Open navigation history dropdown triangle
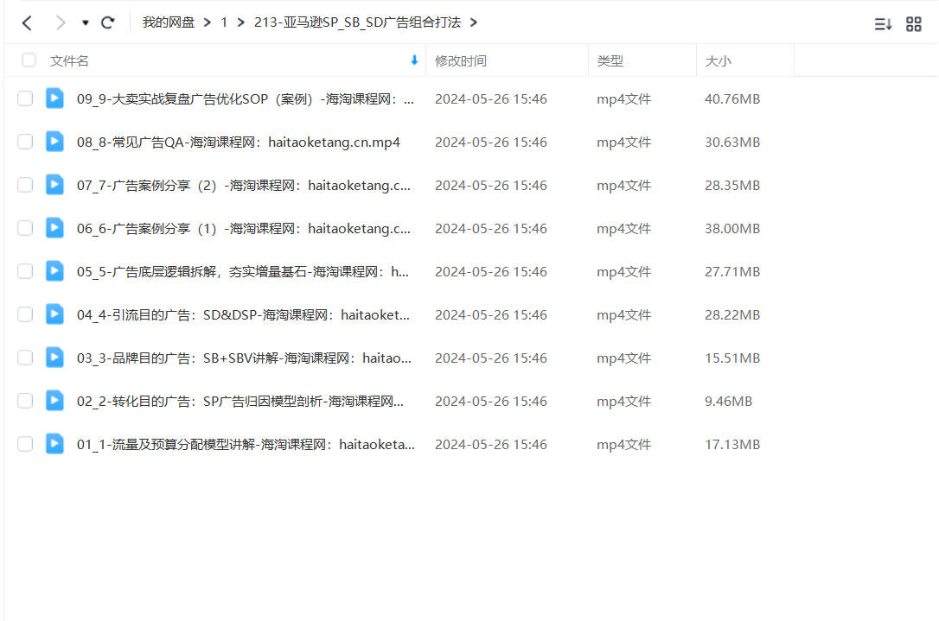Viewport: 939px width, 621px height. tap(85, 23)
